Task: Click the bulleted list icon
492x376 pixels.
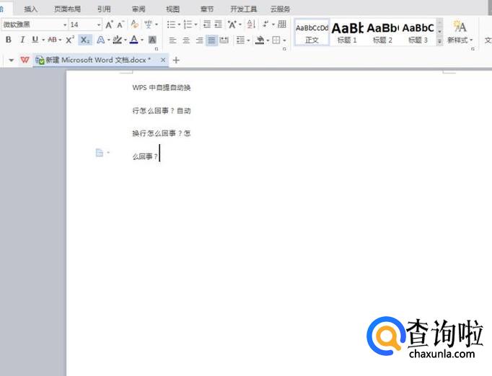Action: click(x=171, y=24)
